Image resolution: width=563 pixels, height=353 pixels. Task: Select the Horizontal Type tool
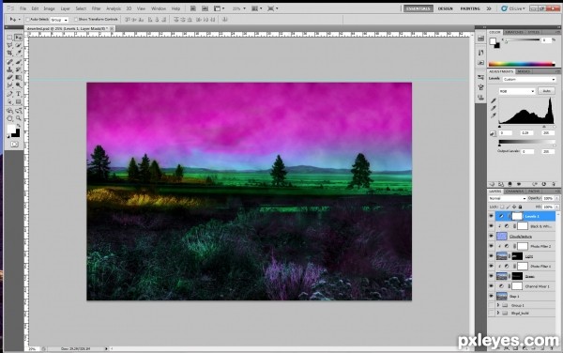click(x=19, y=94)
